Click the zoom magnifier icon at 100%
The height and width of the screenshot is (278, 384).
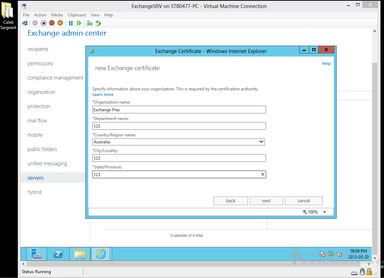click(x=304, y=212)
